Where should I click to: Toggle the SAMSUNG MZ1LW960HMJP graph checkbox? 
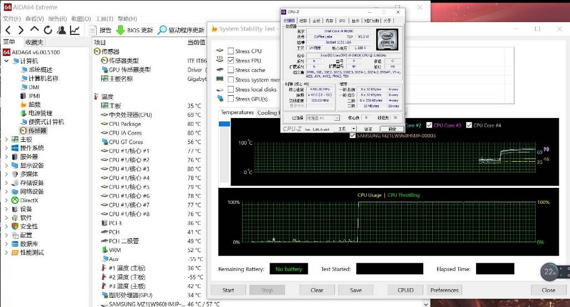[353, 136]
